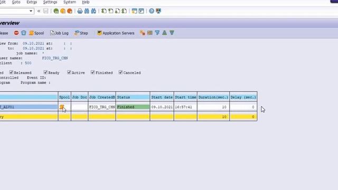Click the red Cancel icon in standard toolbar
This screenshot has height=190, width=338.
point(70,11)
